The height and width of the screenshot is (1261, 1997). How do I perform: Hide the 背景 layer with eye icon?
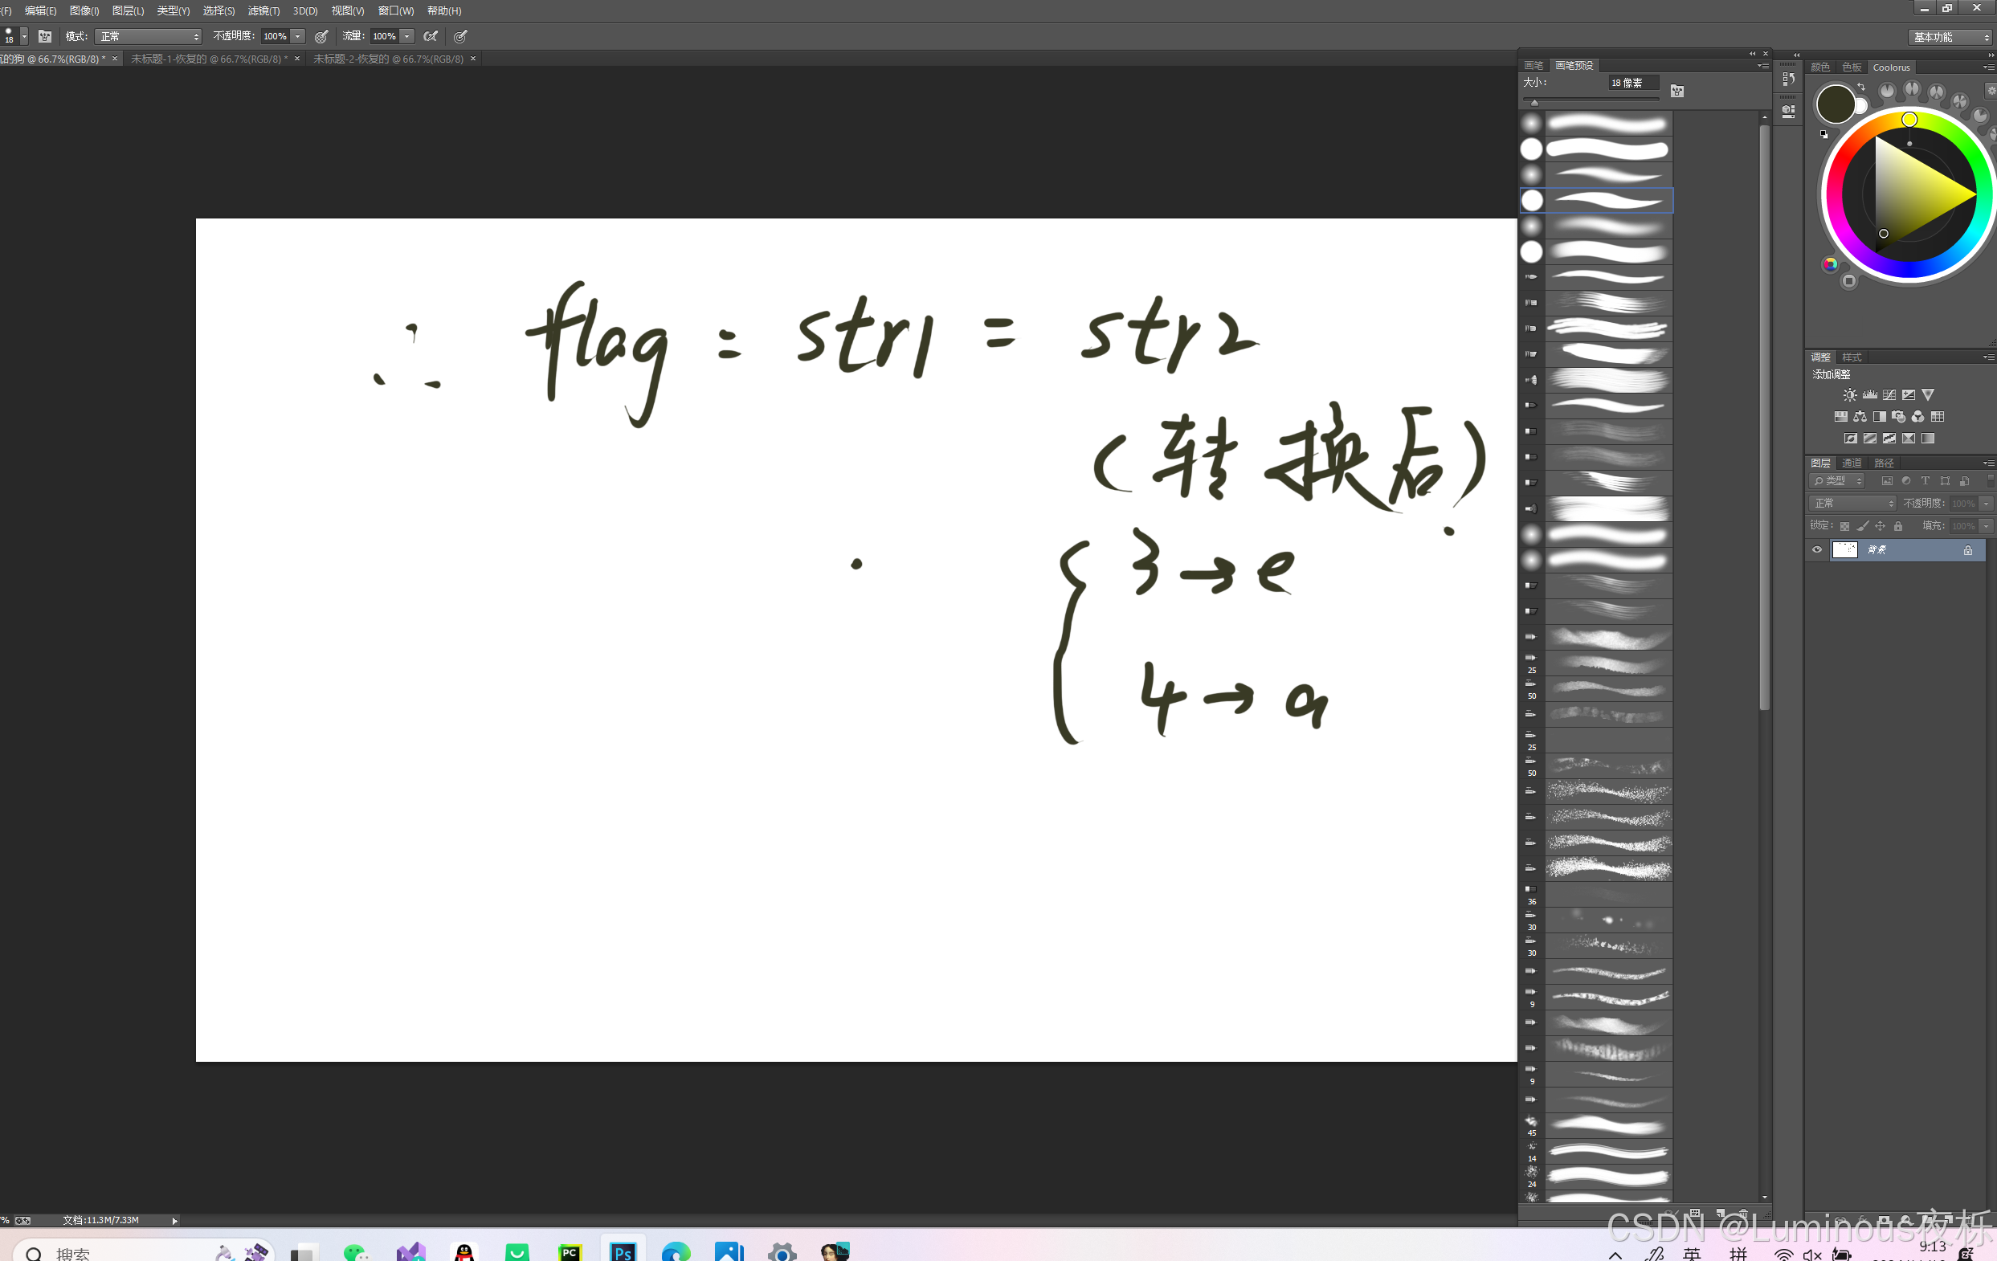1817,549
